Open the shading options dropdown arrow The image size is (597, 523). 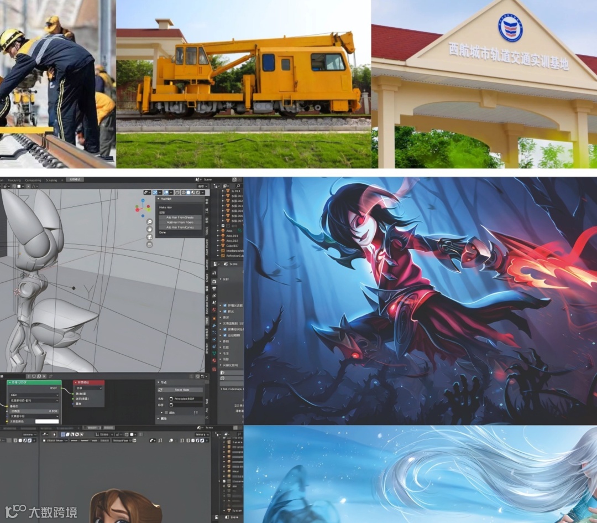[202, 193]
